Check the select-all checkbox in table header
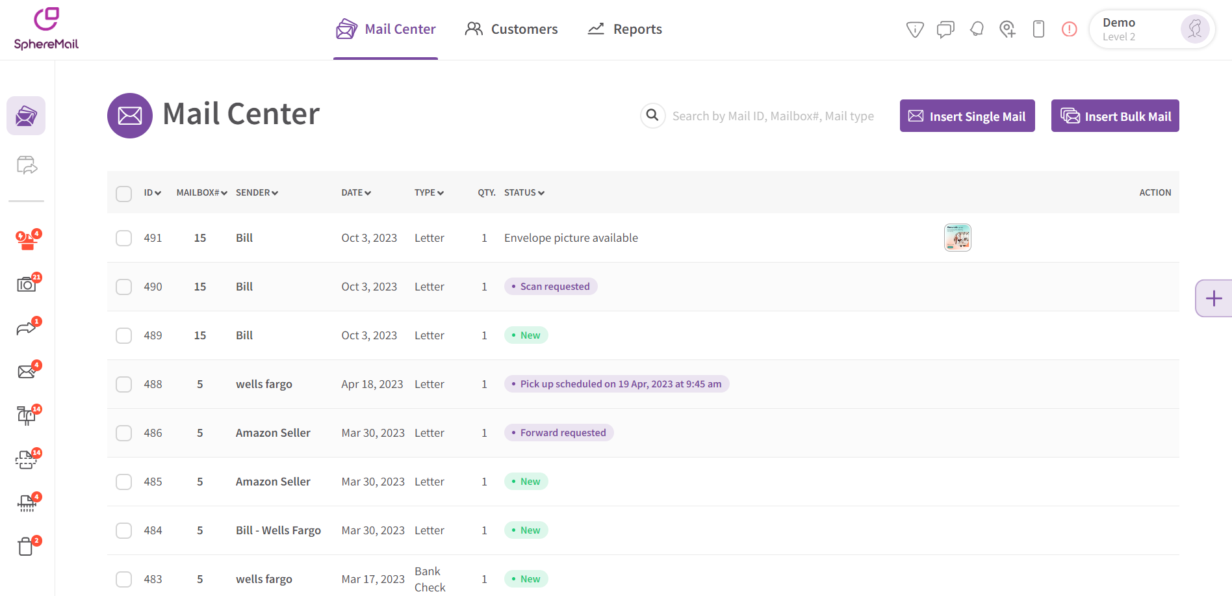This screenshot has width=1232, height=596. (123, 193)
